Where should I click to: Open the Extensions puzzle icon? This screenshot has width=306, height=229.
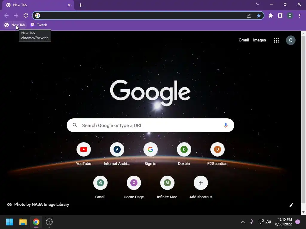pos(271,16)
